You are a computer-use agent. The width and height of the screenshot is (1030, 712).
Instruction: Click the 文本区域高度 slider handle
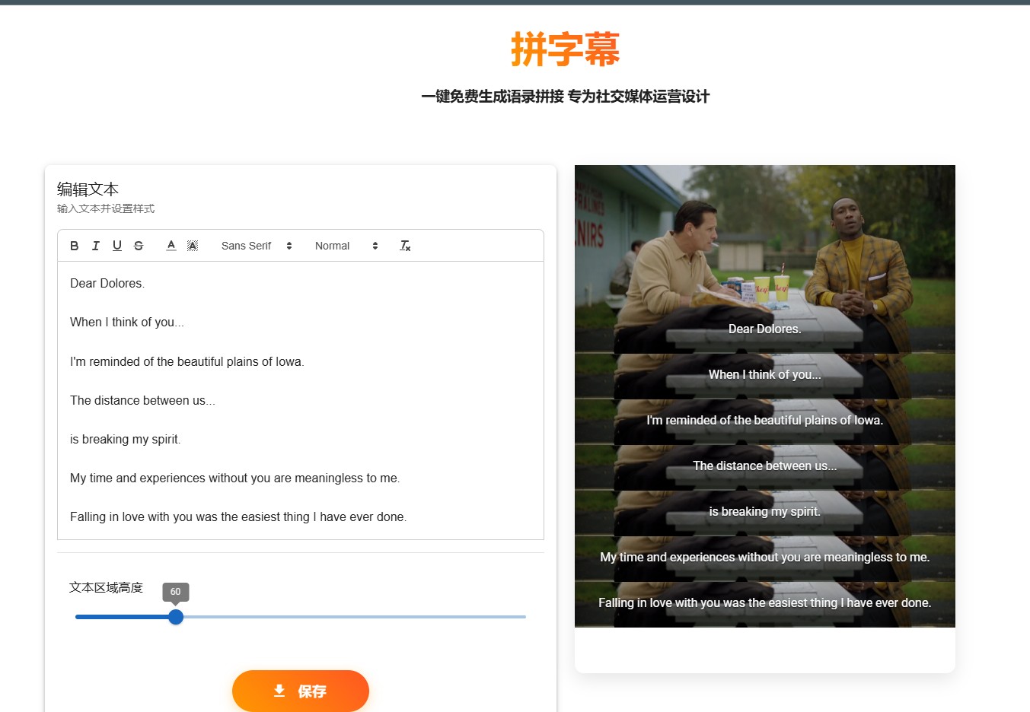click(x=176, y=617)
